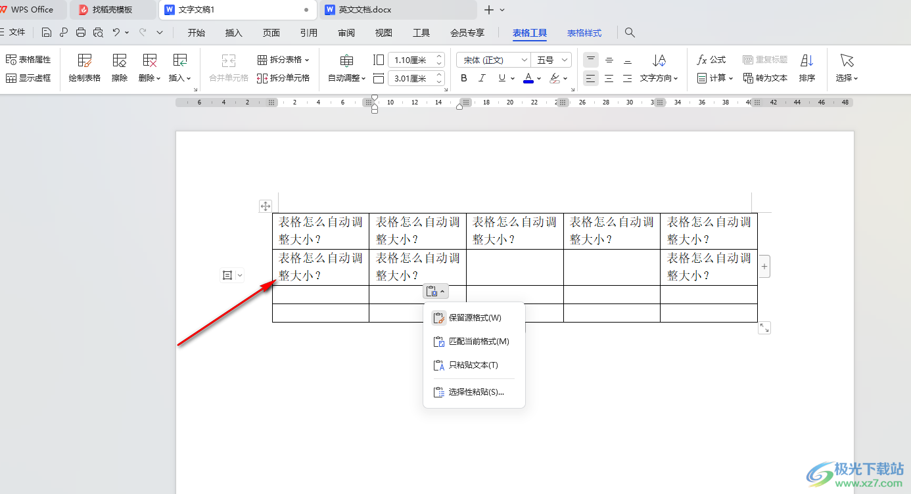Image resolution: width=911 pixels, height=494 pixels.
Task: Select the Draw Table (绘制表格) tool
Action: [85, 68]
